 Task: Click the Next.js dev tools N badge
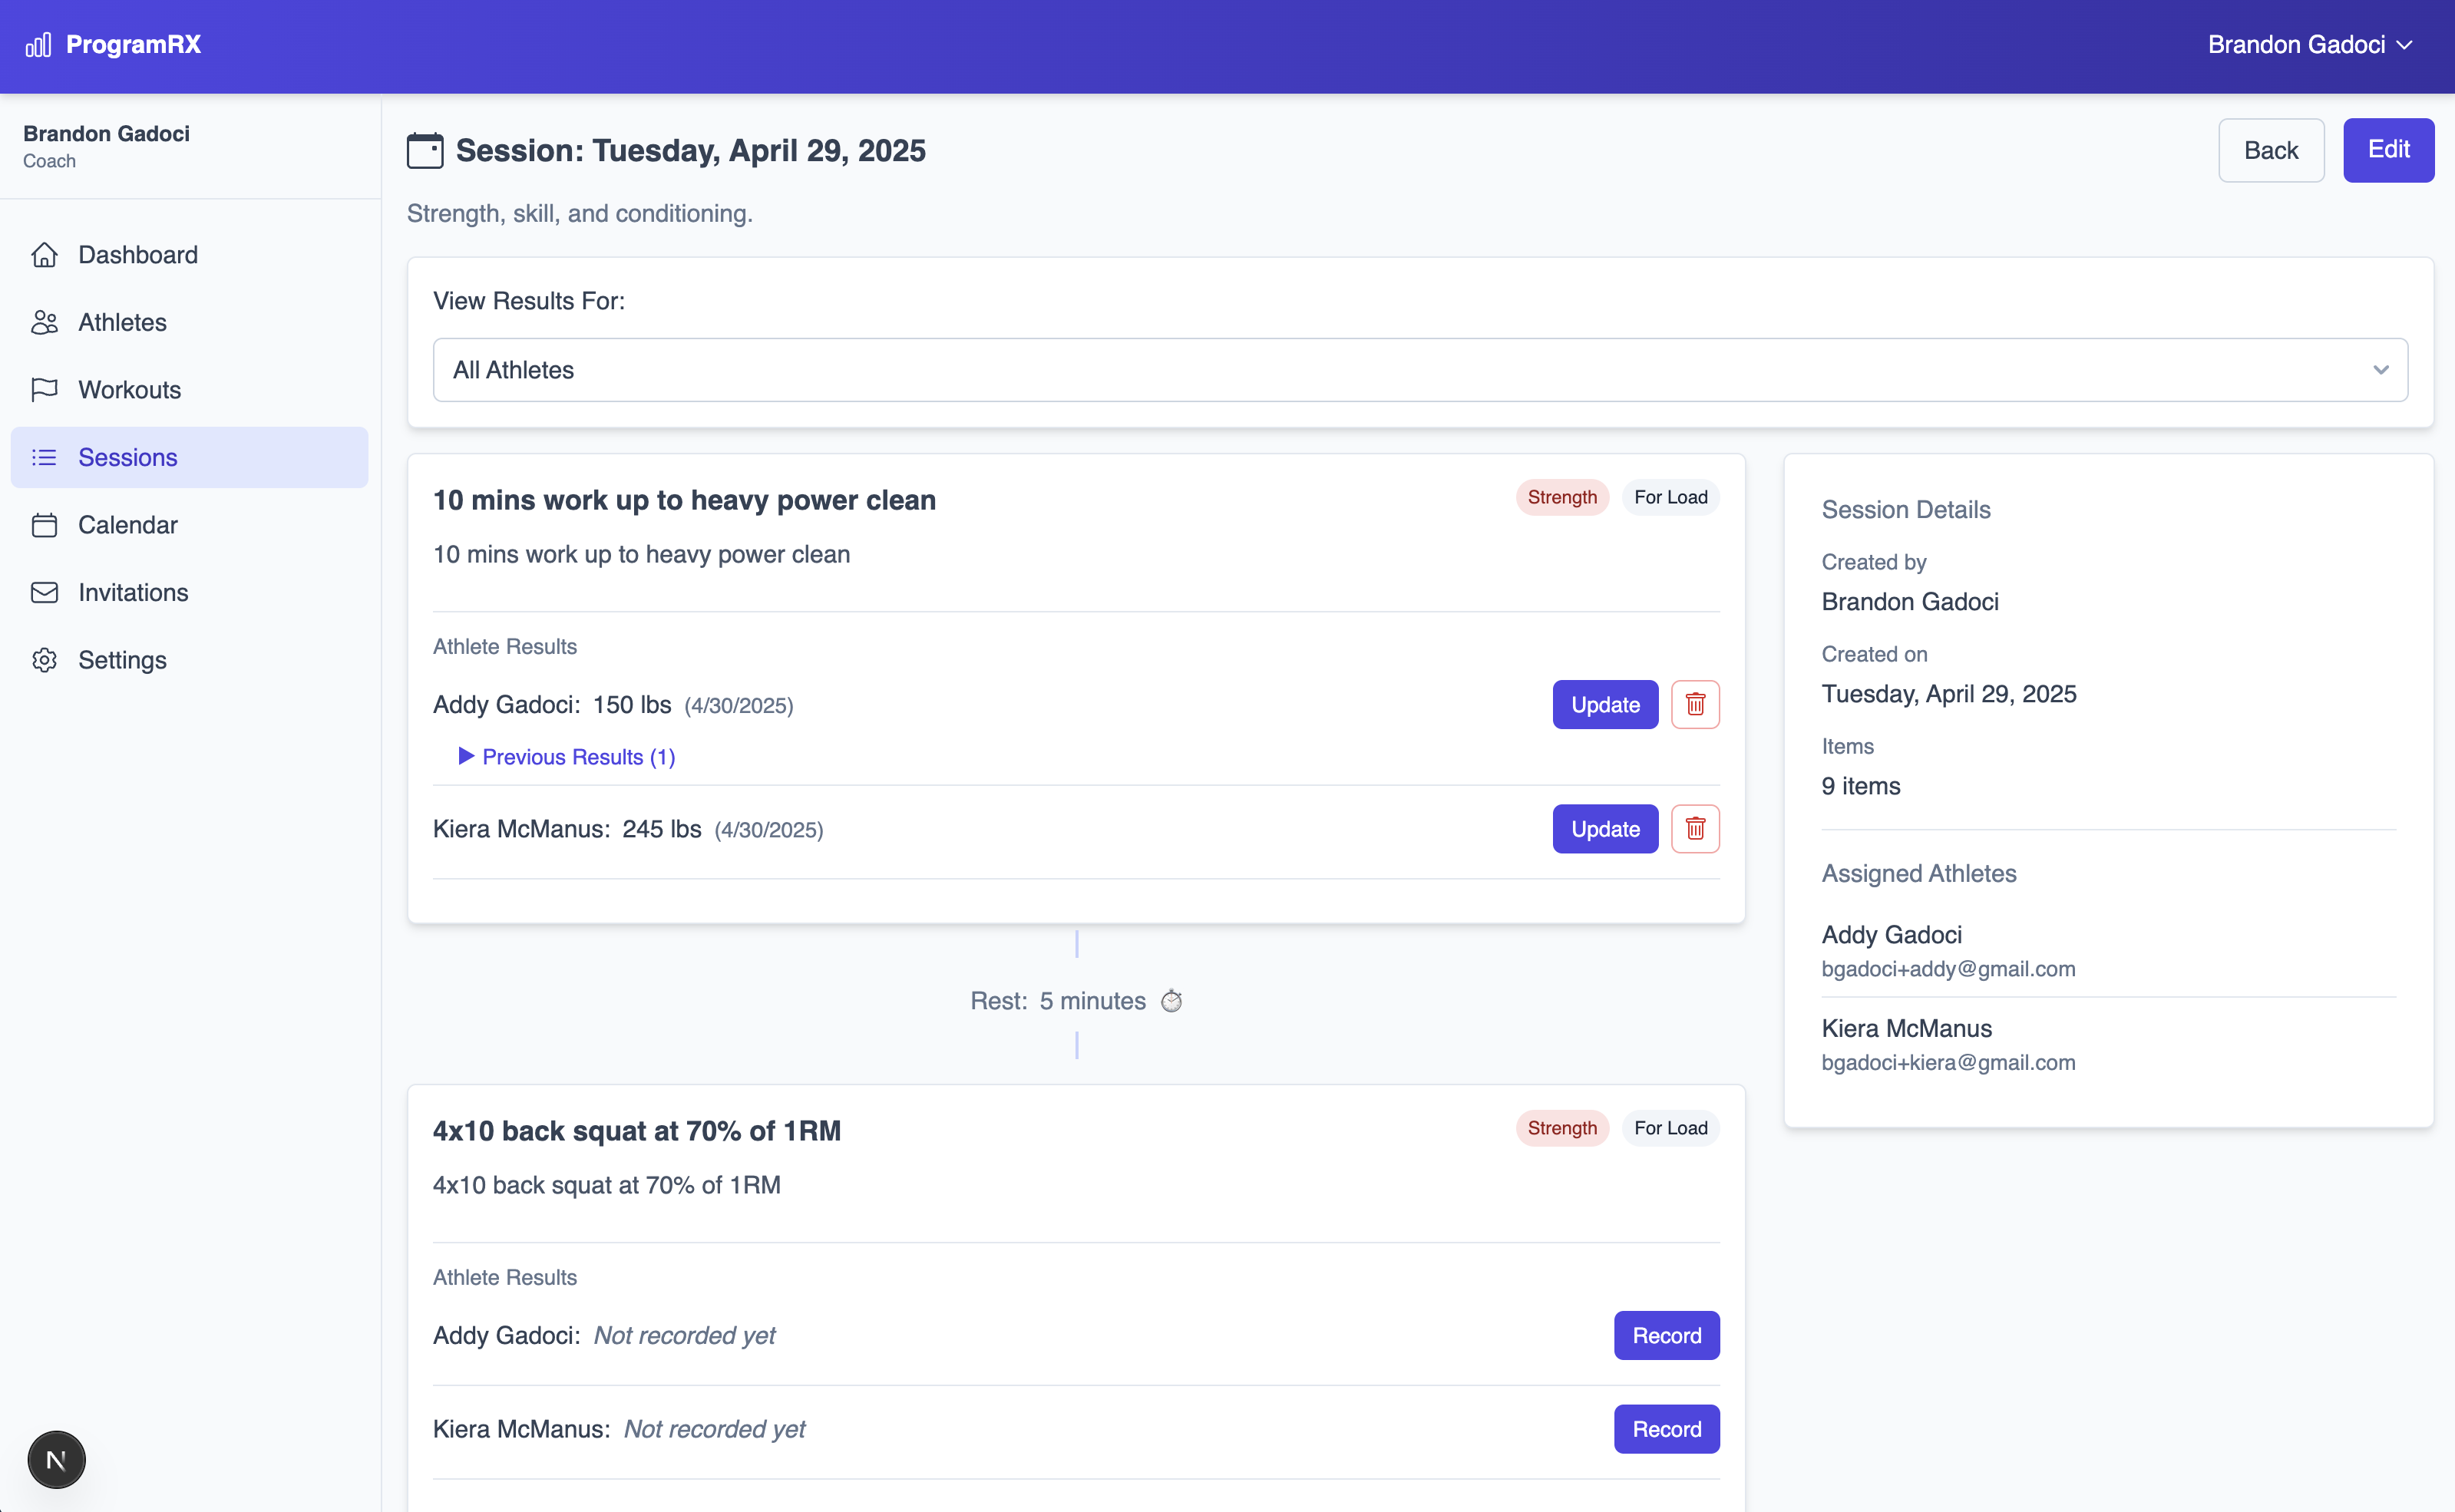tap(56, 1460)
